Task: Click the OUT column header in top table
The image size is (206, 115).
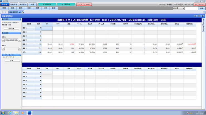Action: [x=58, y=24]
